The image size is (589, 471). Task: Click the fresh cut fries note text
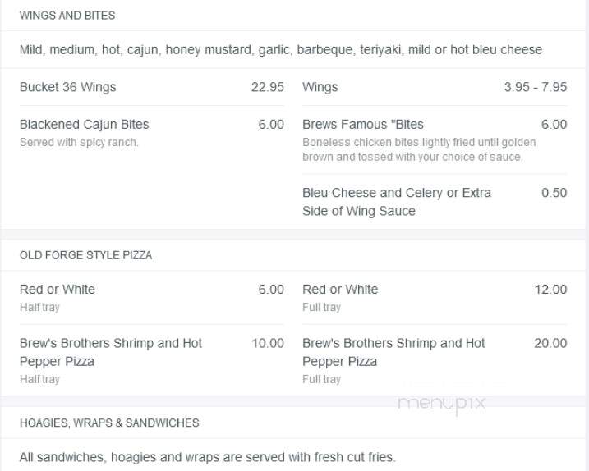coord(207,457)
